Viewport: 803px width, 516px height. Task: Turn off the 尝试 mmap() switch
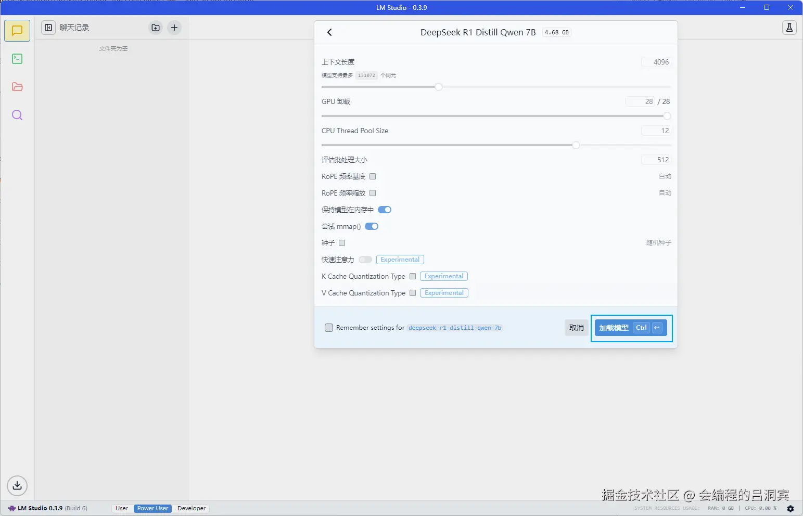371,226
